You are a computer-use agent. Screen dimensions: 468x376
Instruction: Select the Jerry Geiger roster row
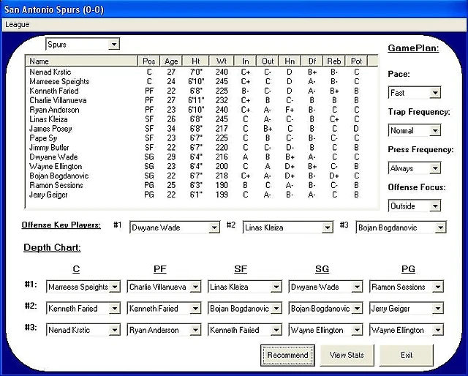tap(202, 195)
